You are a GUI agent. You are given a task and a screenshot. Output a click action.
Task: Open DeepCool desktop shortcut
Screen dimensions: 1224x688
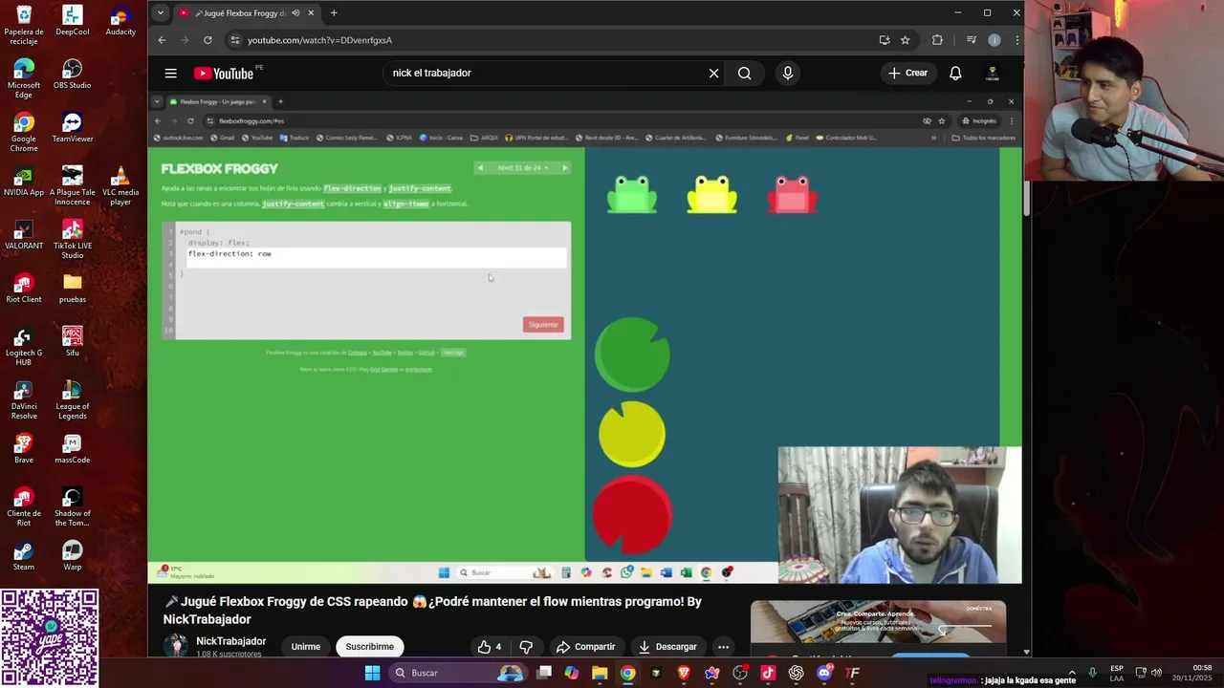click(73, 21)
